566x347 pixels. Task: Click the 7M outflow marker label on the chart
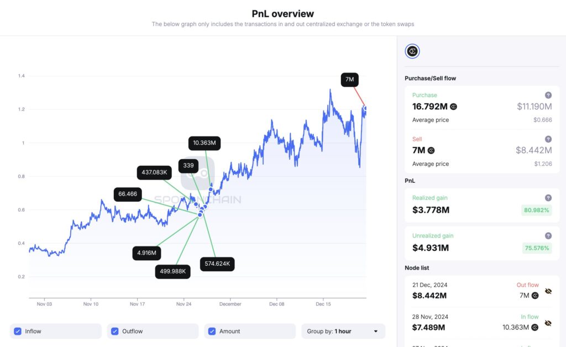pos(349,80)
